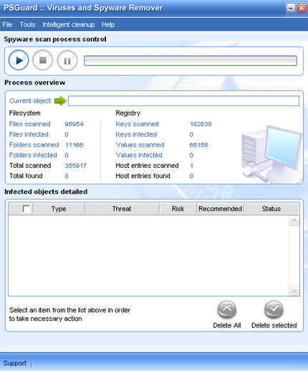Click the green Current object arrow icon
Image resolution: width=308 pixels, height=371 pixels.
(60, 101)
